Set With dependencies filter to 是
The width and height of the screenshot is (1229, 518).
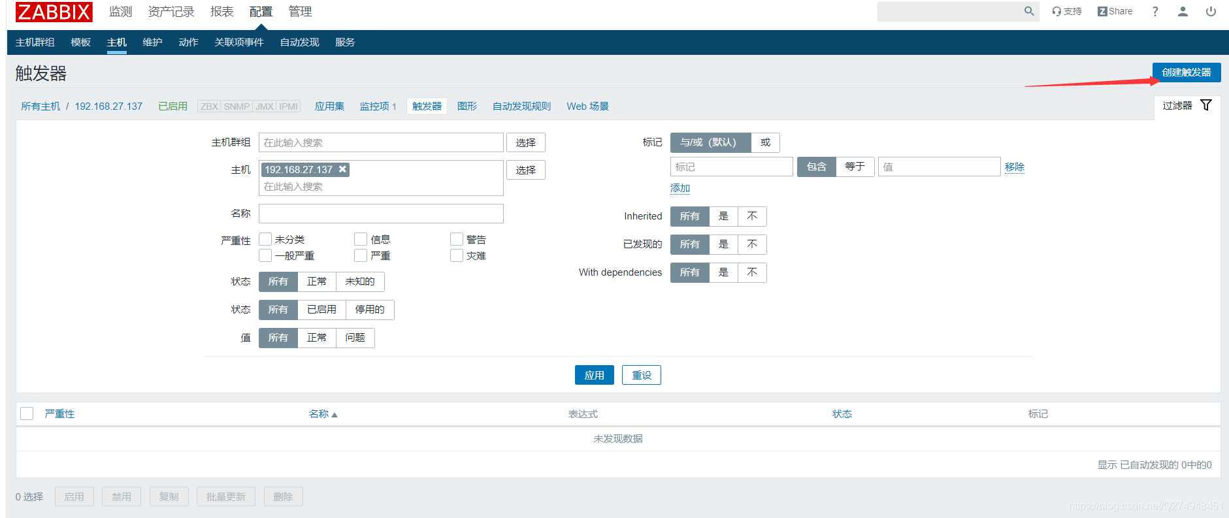pos(723,272)
